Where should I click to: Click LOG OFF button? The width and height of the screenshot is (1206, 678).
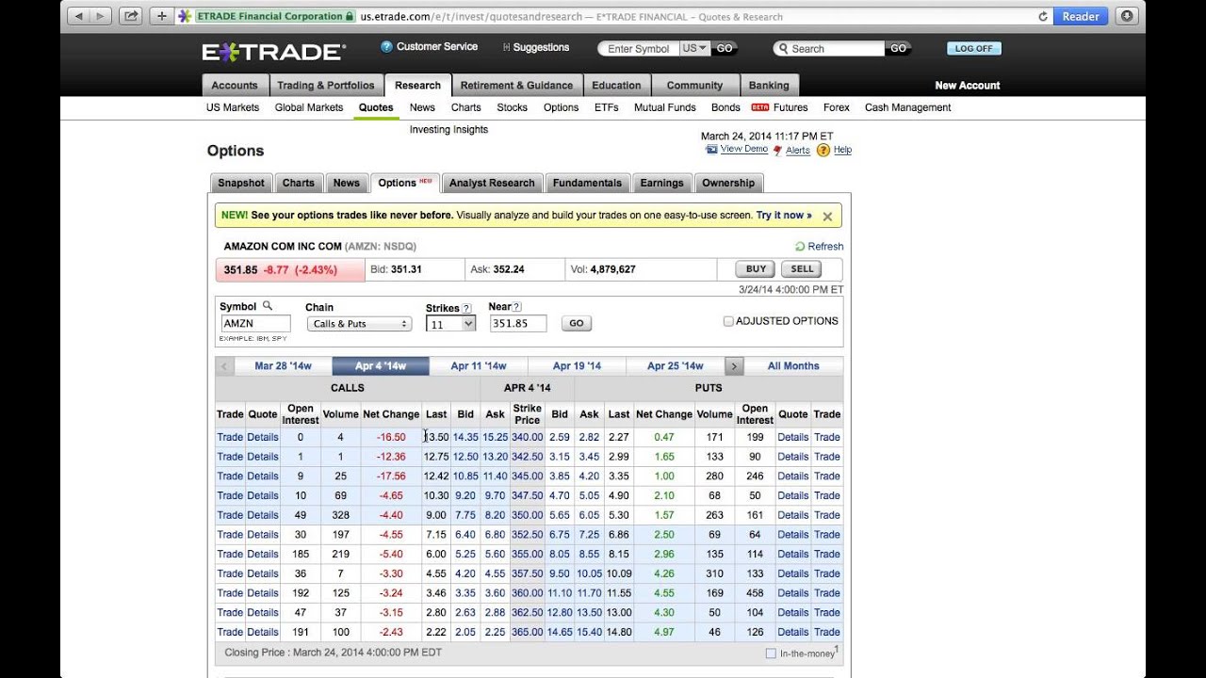tap(974, 48)
